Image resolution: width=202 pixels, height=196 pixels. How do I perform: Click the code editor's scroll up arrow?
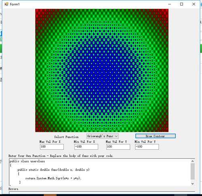pyautogui.click(x=193, y=161)
